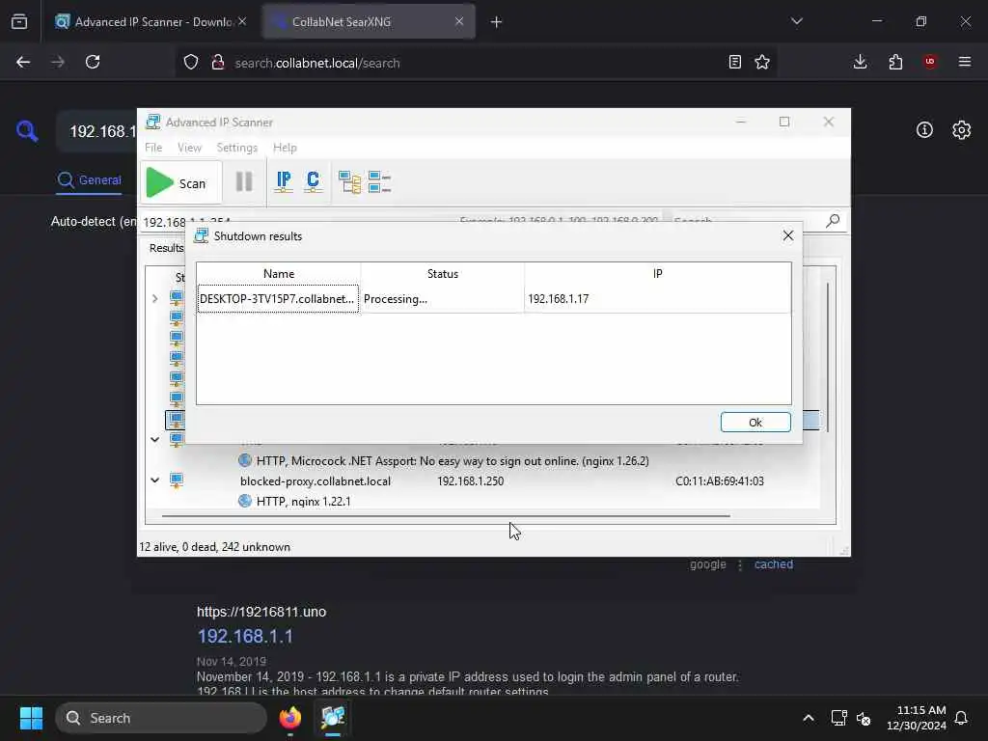
Task: Click the HTTP, nginx 1.22.1 service entry
Action: coord(303,501)
